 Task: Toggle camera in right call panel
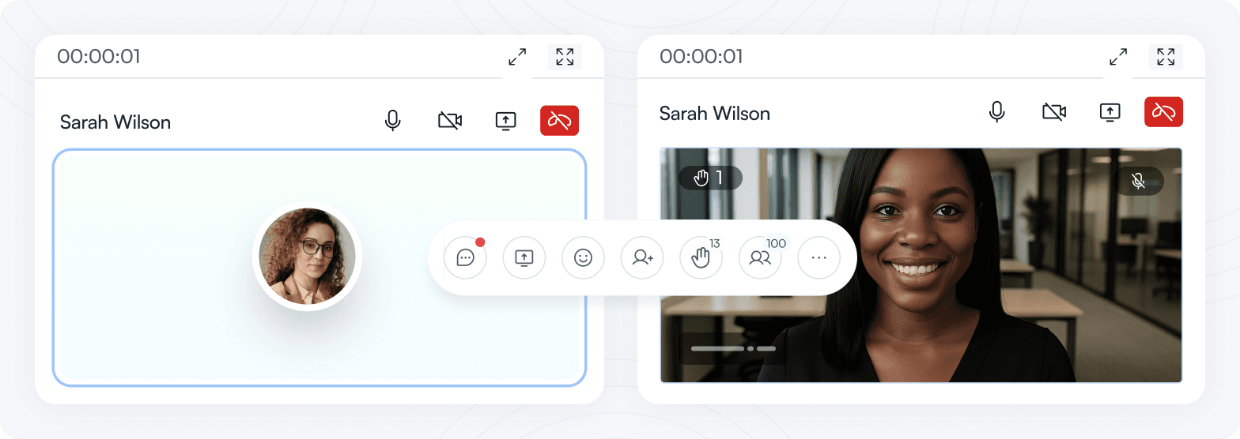(x=1054, y=112)
